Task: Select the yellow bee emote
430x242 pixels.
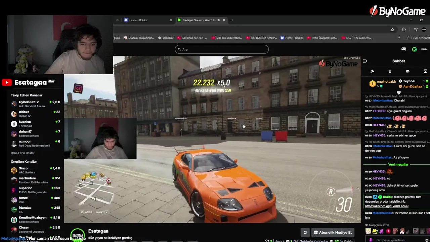Action: pyautogui.click(x=375, y=231)
